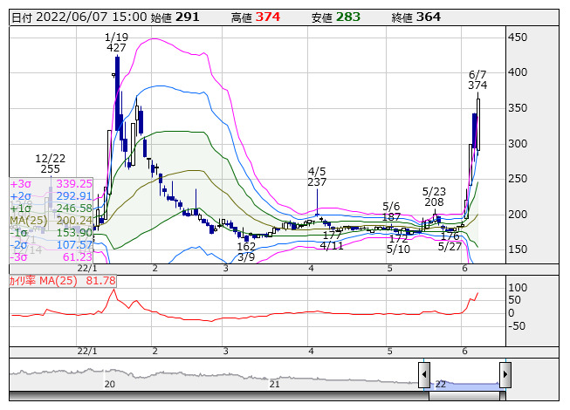Click the 1/19 427 peak label
The image size is (570, 410).
click(x=116, y=42)
